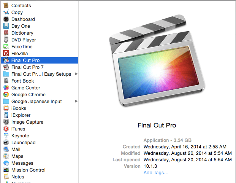Select the FaceTime app icon
This screenshot has width=236, height=183.
(6, 47)
